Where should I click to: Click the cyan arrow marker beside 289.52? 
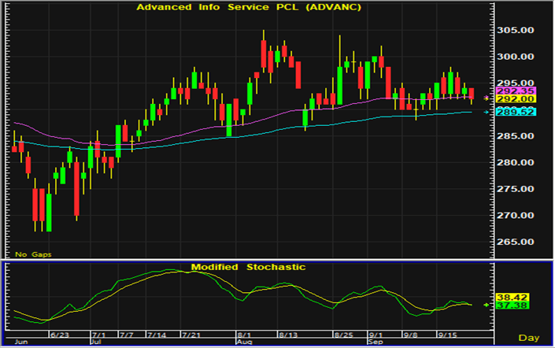[486, 113]
